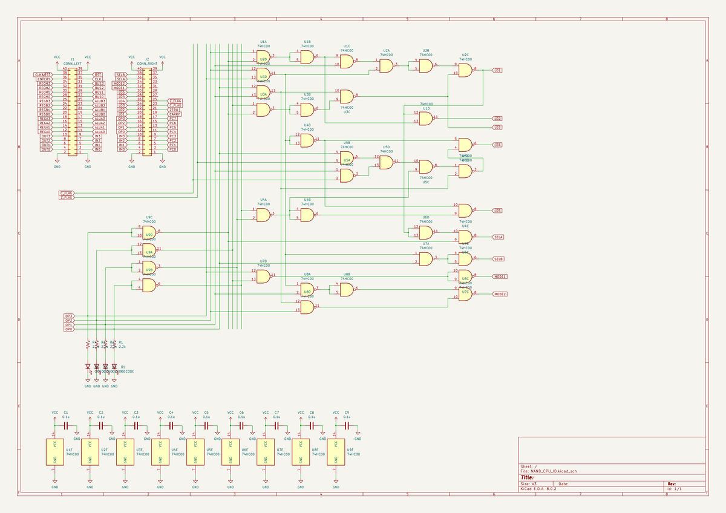This screenshot has height=513, width=726.
Task: Click the MODE2 output label
Action: tap(500, 293)
